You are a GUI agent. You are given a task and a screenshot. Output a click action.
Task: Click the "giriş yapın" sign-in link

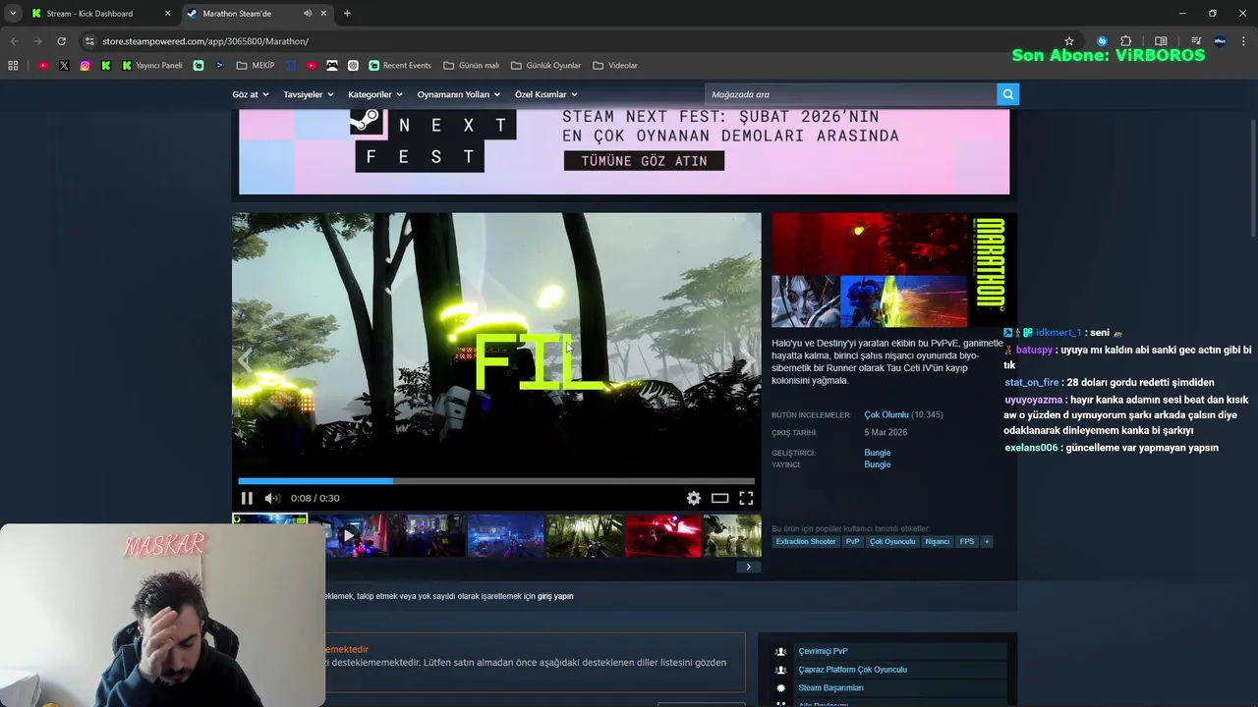click(555, 596)
